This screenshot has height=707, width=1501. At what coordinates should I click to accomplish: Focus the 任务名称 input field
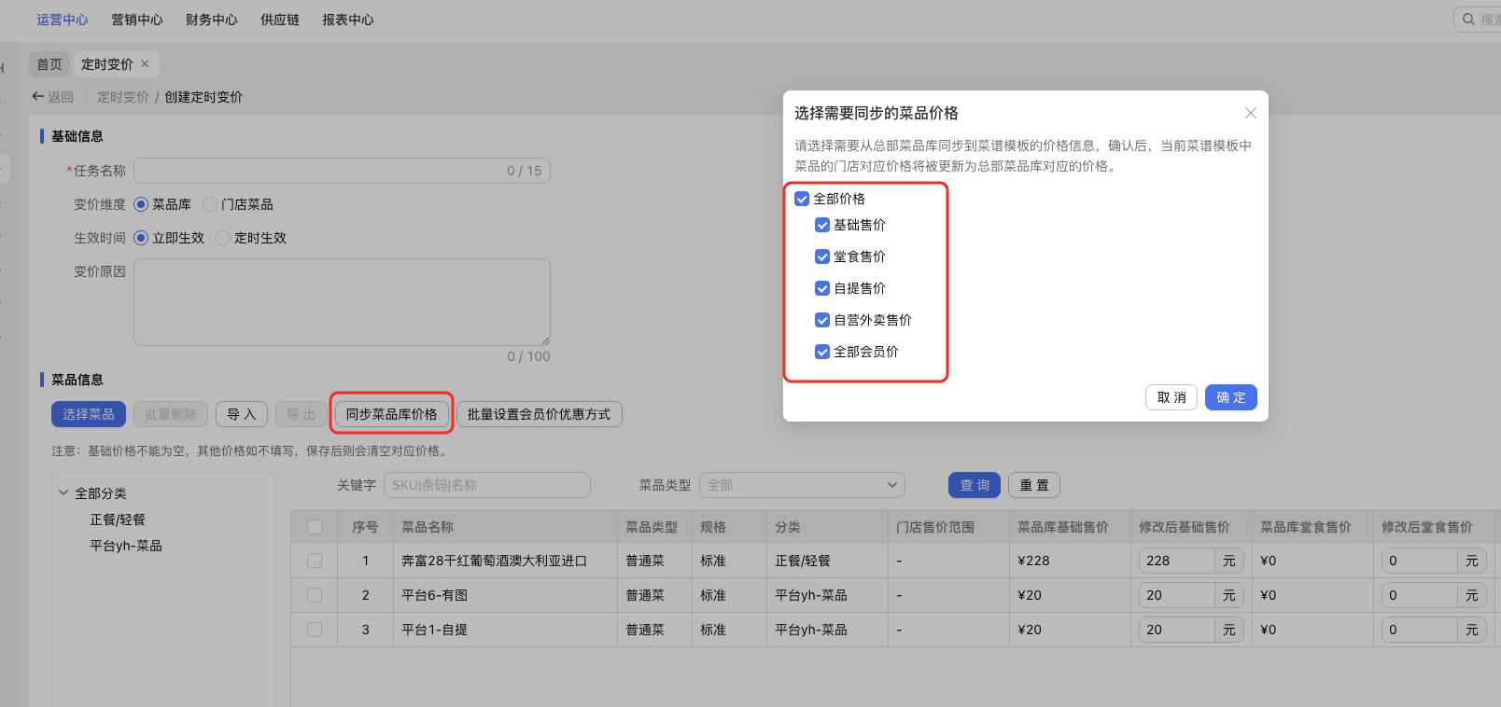342,171
